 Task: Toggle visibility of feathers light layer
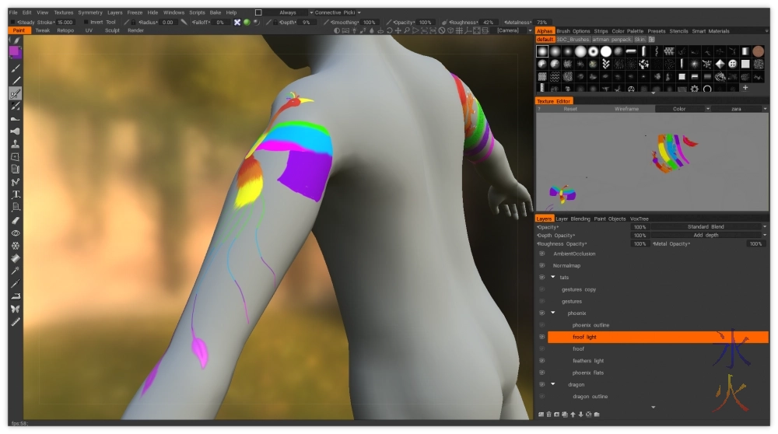click(541, 361)
